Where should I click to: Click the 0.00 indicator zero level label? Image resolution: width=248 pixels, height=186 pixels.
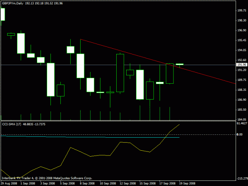coord(239,134)
